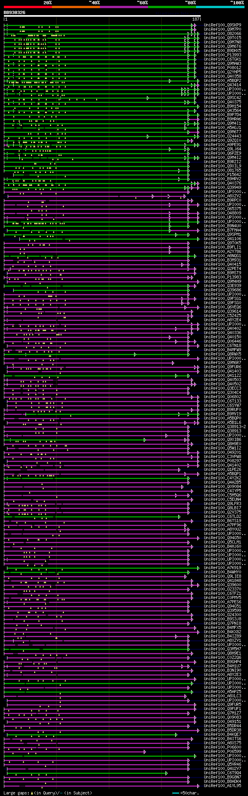Image resolution: width=248 pixels, height=796 pixels.
Task: Click the UniRef100_C5Z4Z5 label
Action: pyautogui.click(x=222, y=315)
